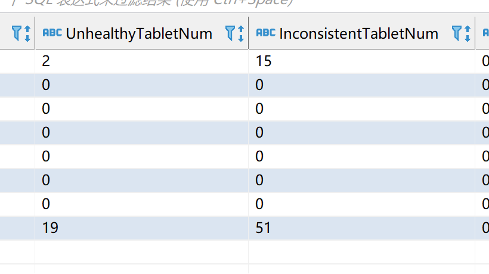The height and width of the screenshot is (274, 489).
Task: Select the InconsistentTabletNum column header label
Action: click(x=358, y=33)
